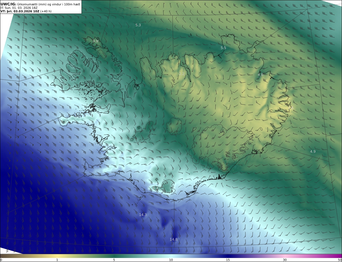Click the 14.3 value south of Iceland
This screenshot has height=262, width=342.
[x=143, y=215]
